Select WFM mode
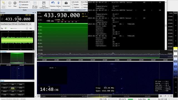This screenshot has height=100, width=178. click(x=5, y=91)
